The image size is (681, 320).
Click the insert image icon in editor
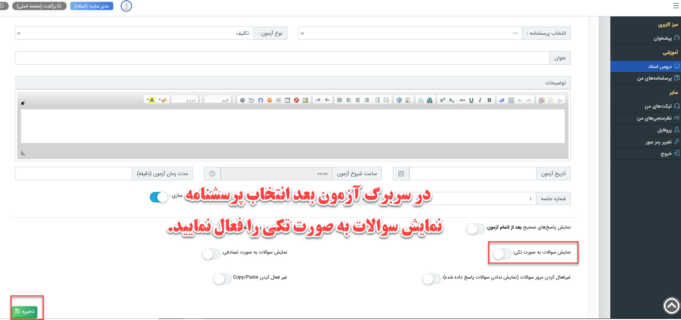(305, 100)
